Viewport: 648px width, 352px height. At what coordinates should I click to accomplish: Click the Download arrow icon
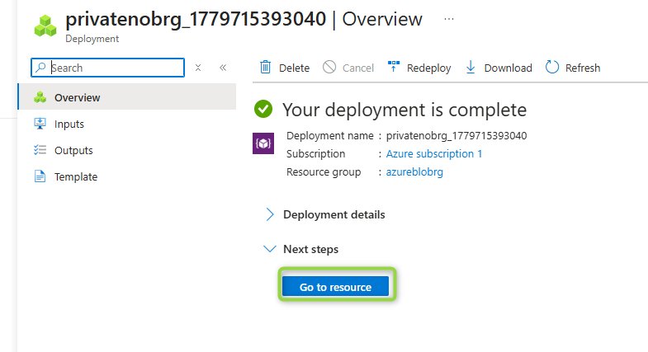471,67
